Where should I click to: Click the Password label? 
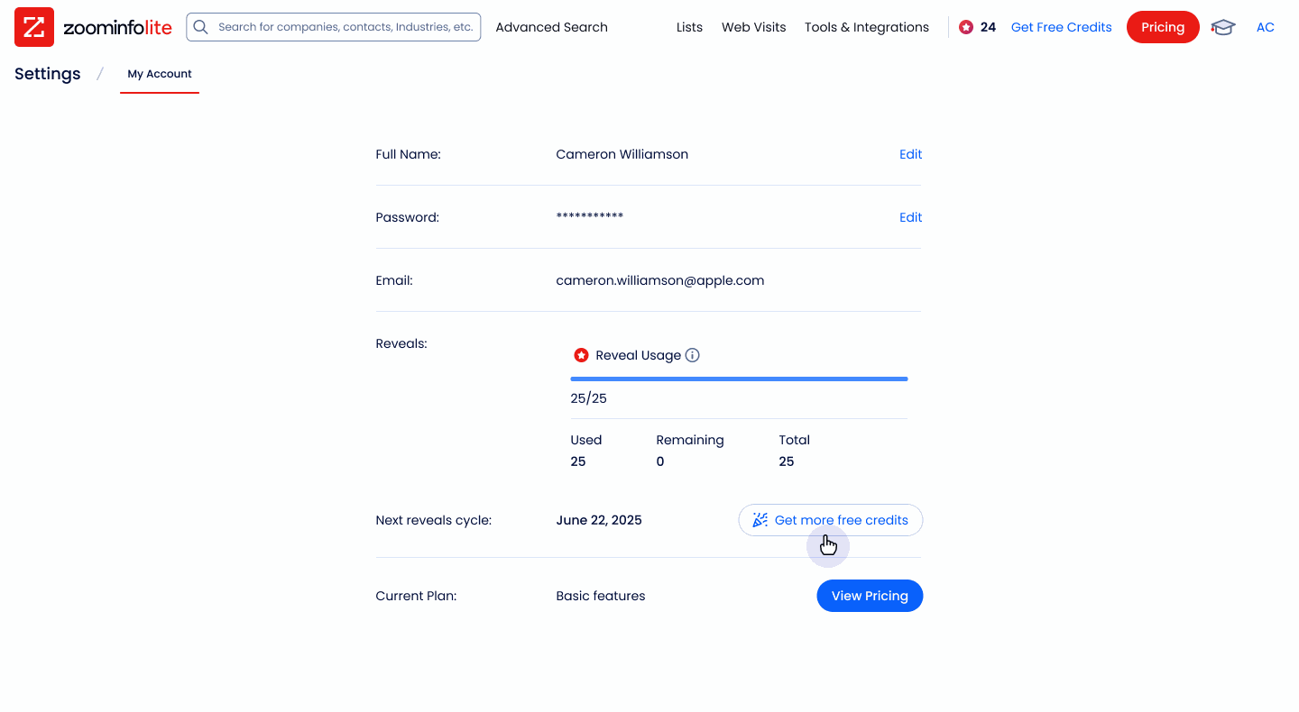click(x=408, y=217)
